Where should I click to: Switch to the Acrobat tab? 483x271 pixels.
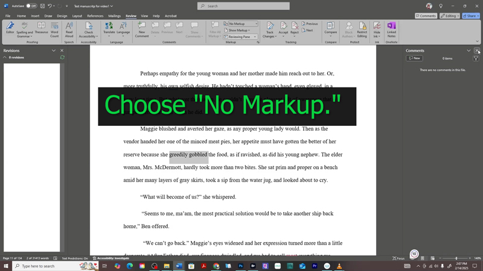(171, 16)
